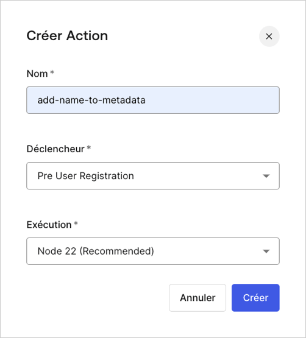Click the arrow in the Node 22 selector
Image resolution: width=306 pixels, height=338 pixels.
point(266,252)
